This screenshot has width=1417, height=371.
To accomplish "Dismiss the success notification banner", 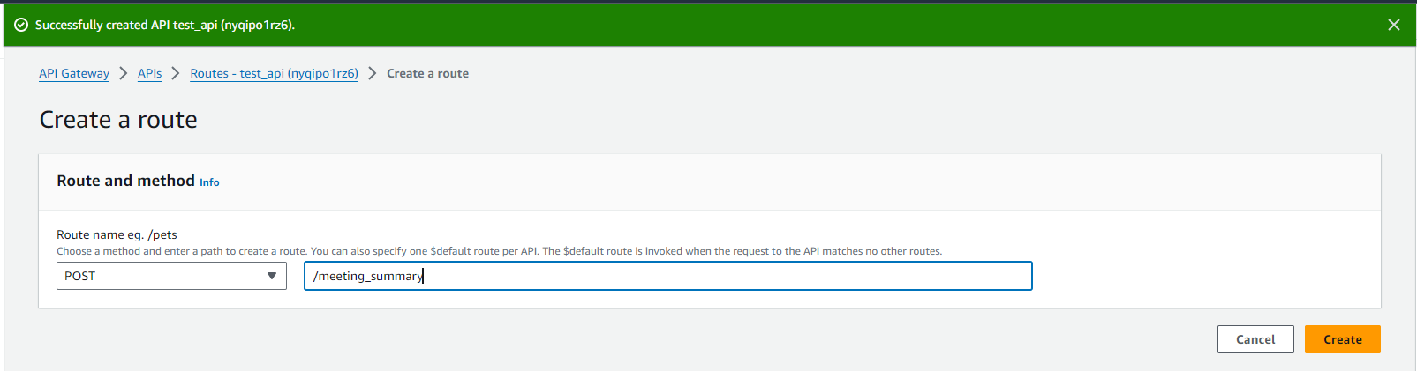I will [1393, 25].
